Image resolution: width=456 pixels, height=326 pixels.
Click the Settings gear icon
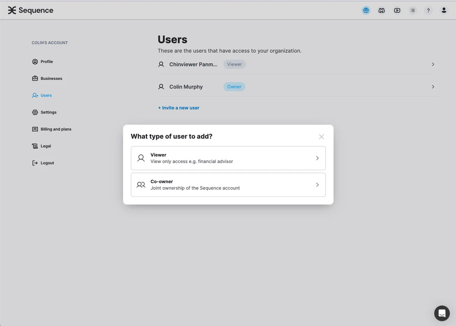[x=35, y=112]
